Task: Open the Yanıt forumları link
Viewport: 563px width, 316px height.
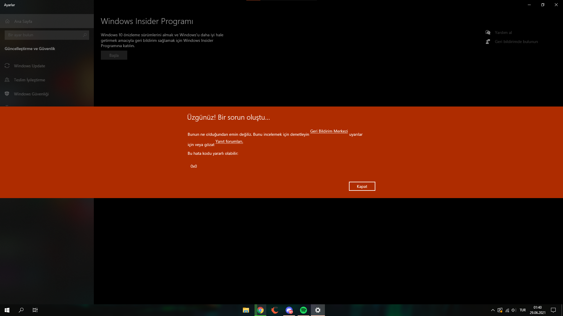Action: point(229,142)
